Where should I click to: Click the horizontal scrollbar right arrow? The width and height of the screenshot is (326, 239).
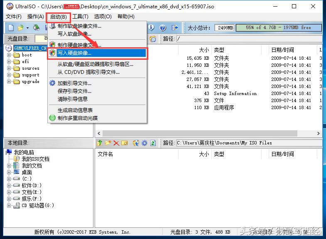point(318,133)
